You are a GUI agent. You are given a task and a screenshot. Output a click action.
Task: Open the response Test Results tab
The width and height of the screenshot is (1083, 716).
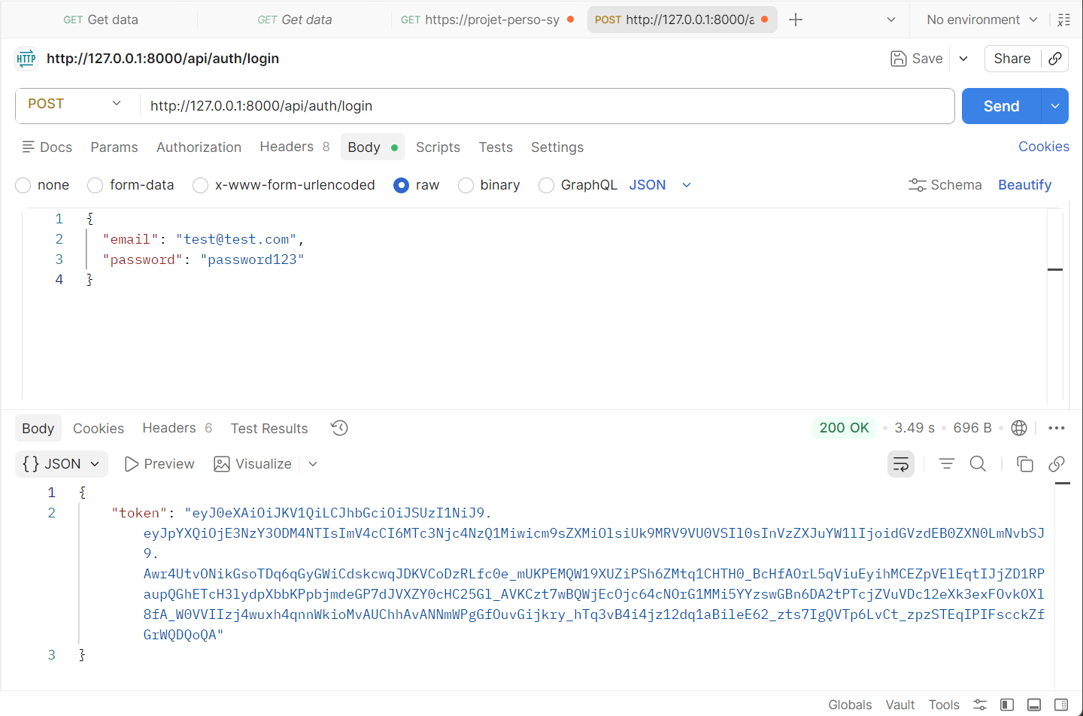tap(269, 429)
